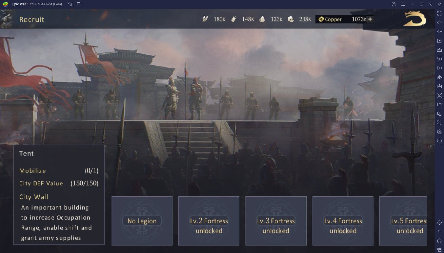Click Android back arrow in sidebar
This screenshot has width=444, height=253.
439,231
